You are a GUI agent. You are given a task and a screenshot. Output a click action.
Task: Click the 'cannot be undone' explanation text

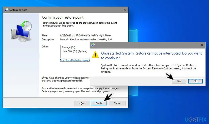click(149, 68)
